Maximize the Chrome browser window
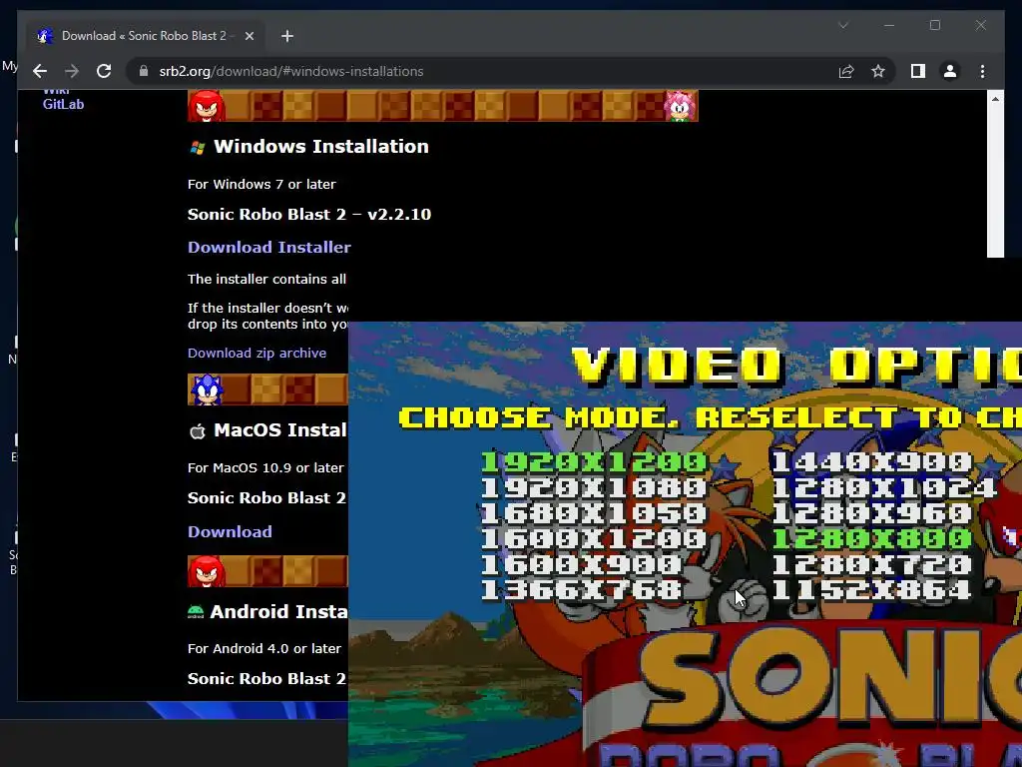The image size is (1022, 767). [x=934, y=25]
